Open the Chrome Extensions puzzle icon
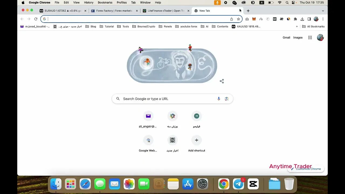345x194 pixels. pyautogui.click(x=295, y=19)
